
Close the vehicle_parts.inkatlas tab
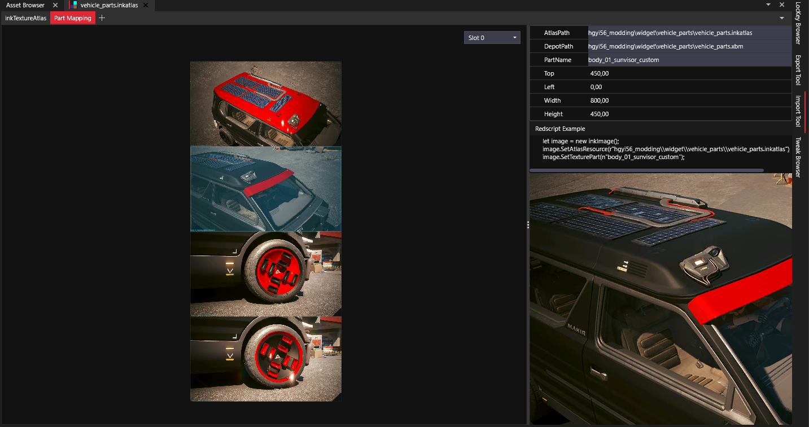click(x=148, y=5)
